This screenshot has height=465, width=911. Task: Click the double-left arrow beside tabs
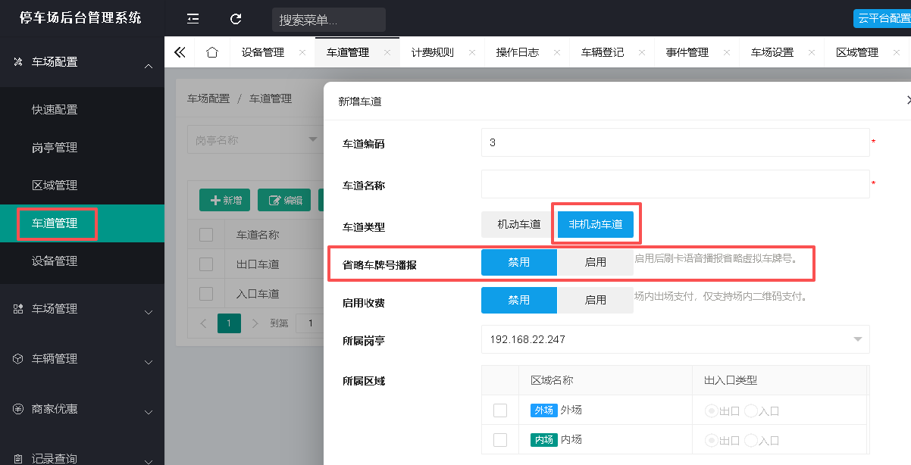click(x=180, y=52)
